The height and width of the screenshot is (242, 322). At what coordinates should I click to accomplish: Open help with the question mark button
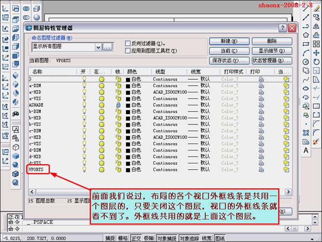pyautogui.click(x=283, y=28)
